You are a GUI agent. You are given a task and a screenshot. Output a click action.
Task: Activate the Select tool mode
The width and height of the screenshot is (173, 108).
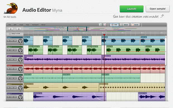click(125, 25)
